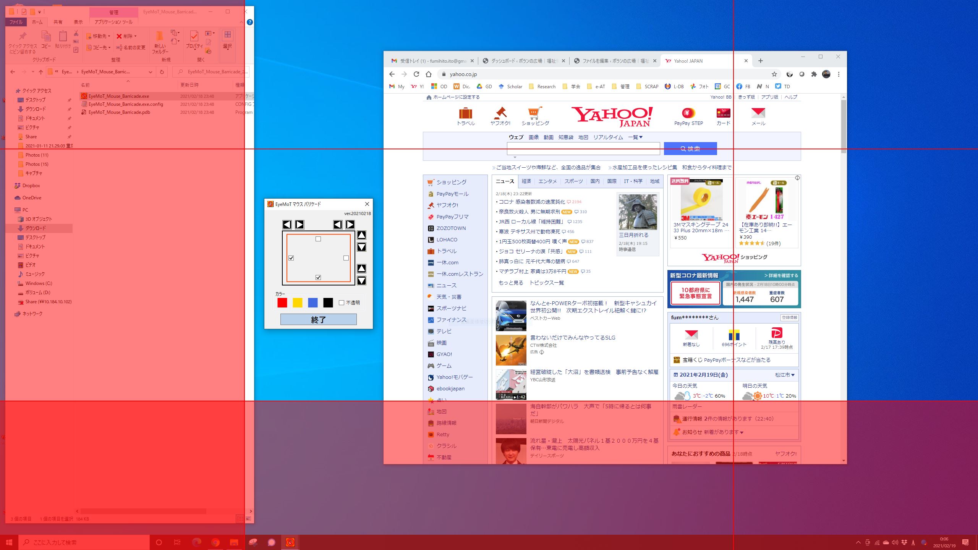Screen dimensions: 978x550
Task: Bookmark the page with the star icon
Action: click(774, 74)
